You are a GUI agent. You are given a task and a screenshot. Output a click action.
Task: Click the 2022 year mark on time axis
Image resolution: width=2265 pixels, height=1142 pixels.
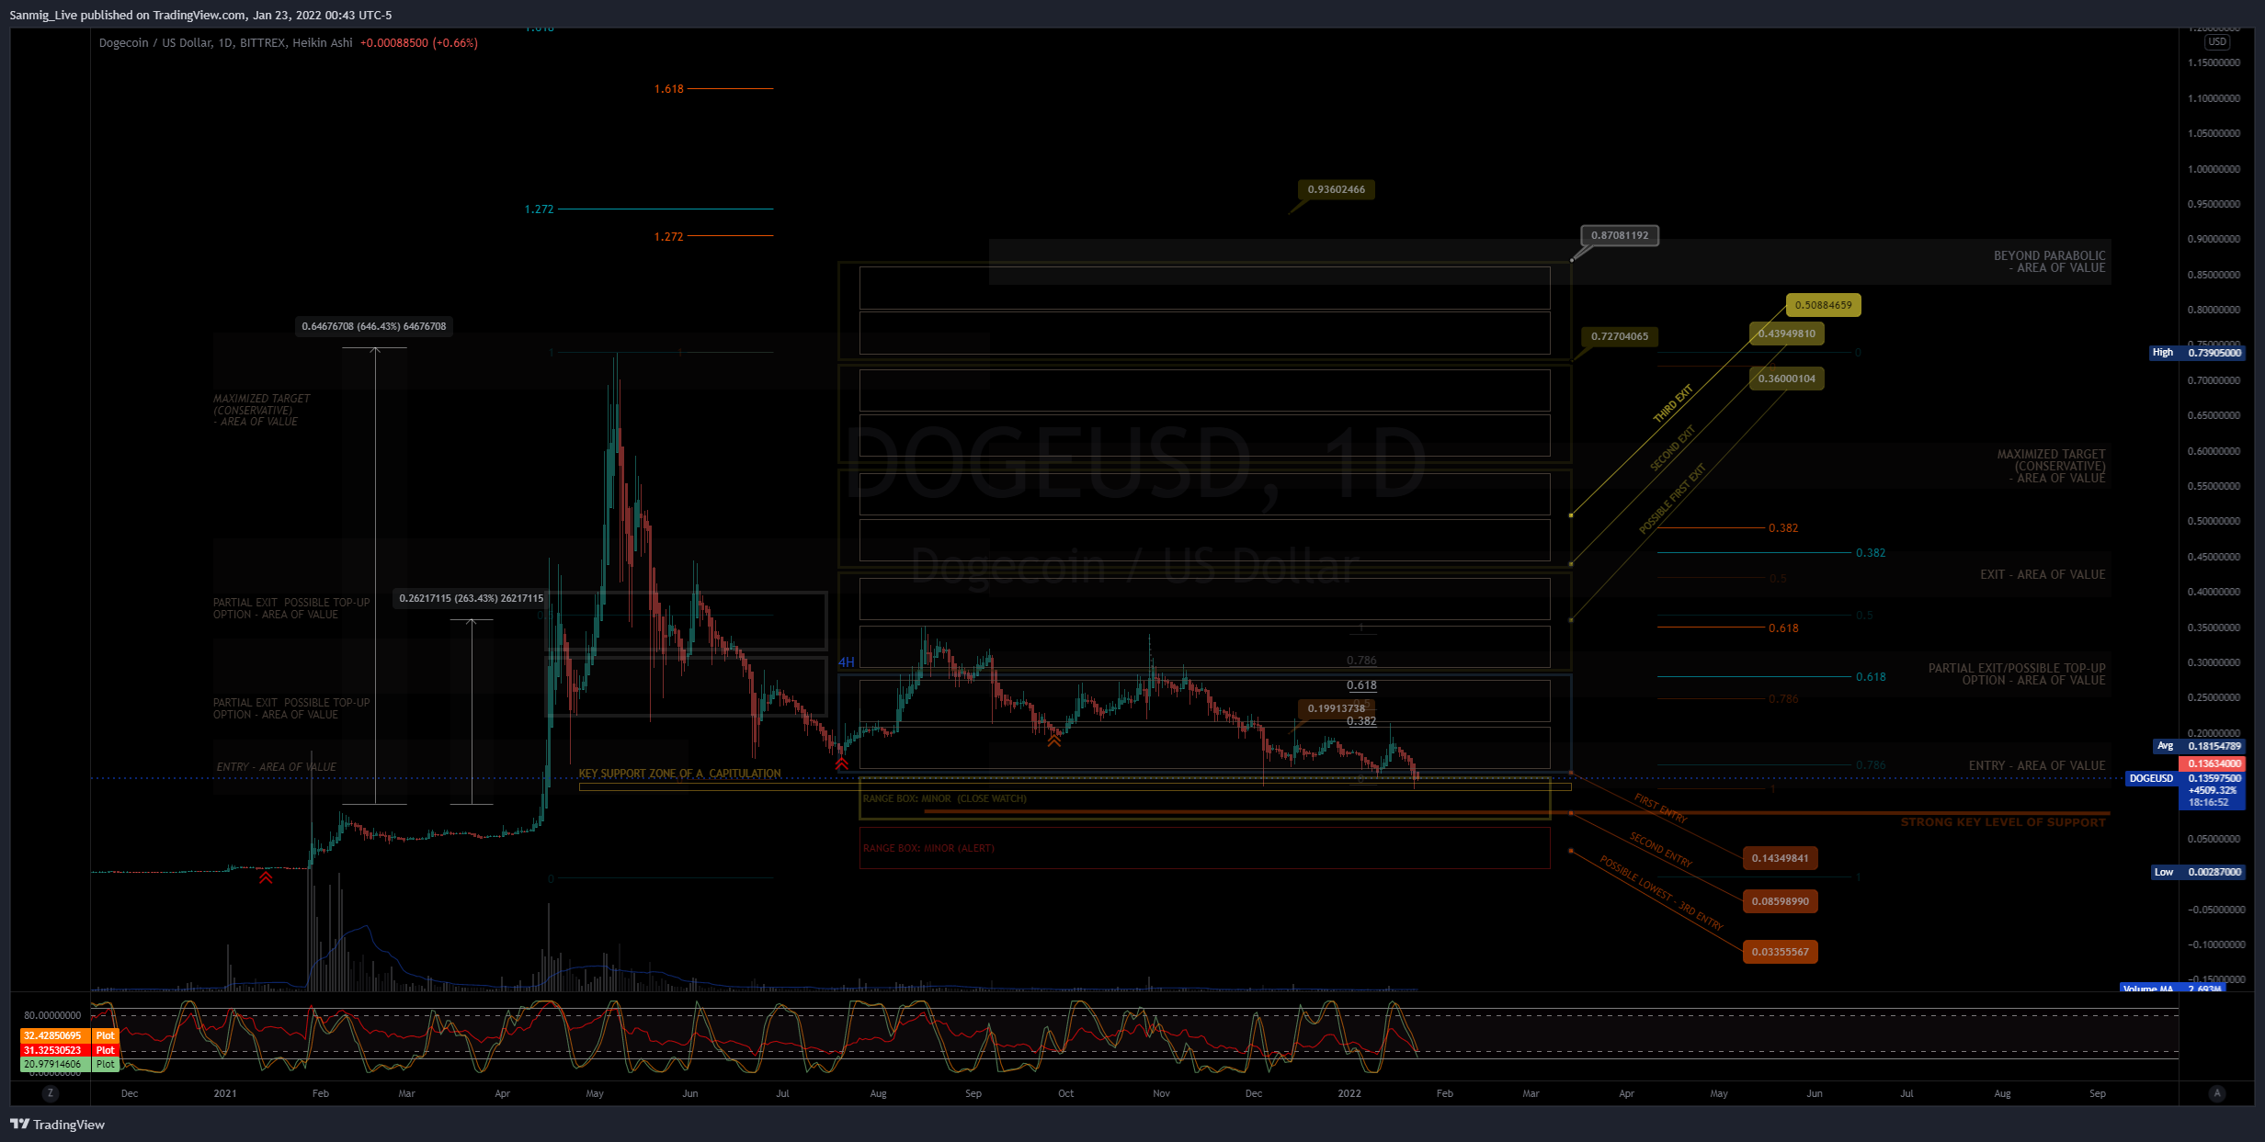[x=1349, y=1093]
